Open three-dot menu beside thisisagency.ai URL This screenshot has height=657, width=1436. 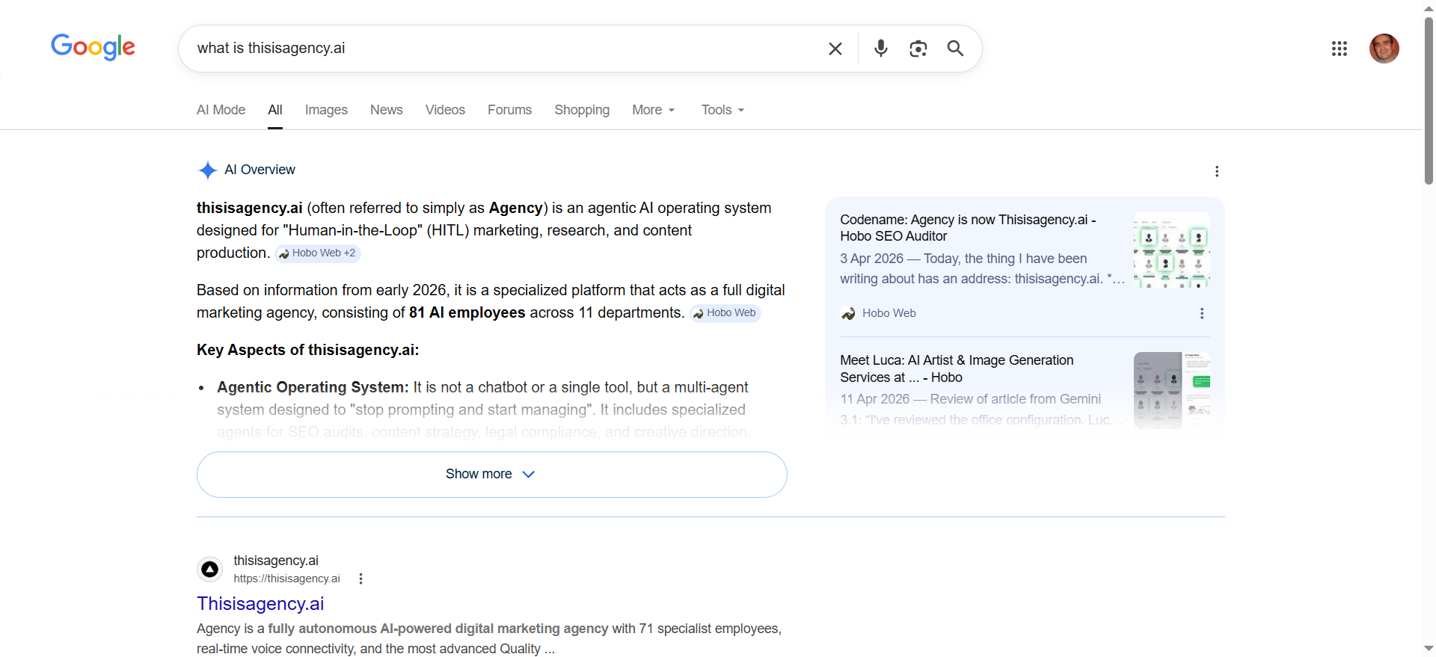(360, 579)
